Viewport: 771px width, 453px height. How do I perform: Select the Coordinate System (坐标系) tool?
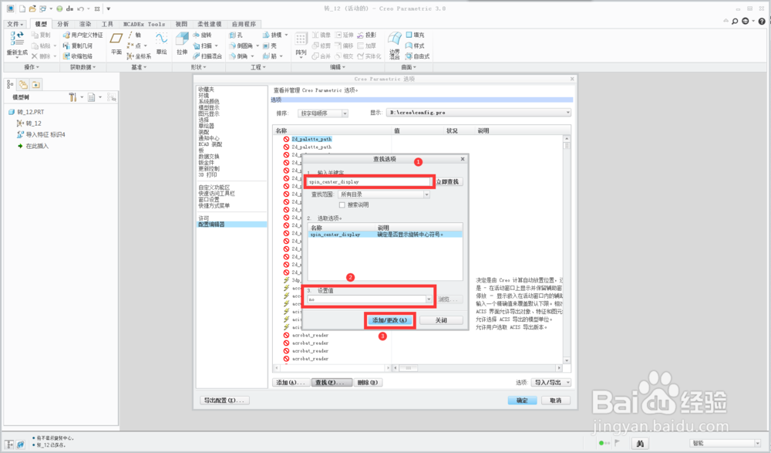[x=139, y=56]
